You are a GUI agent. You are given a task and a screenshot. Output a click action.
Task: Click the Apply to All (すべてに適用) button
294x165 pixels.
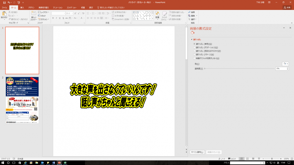tap(197, 152)
